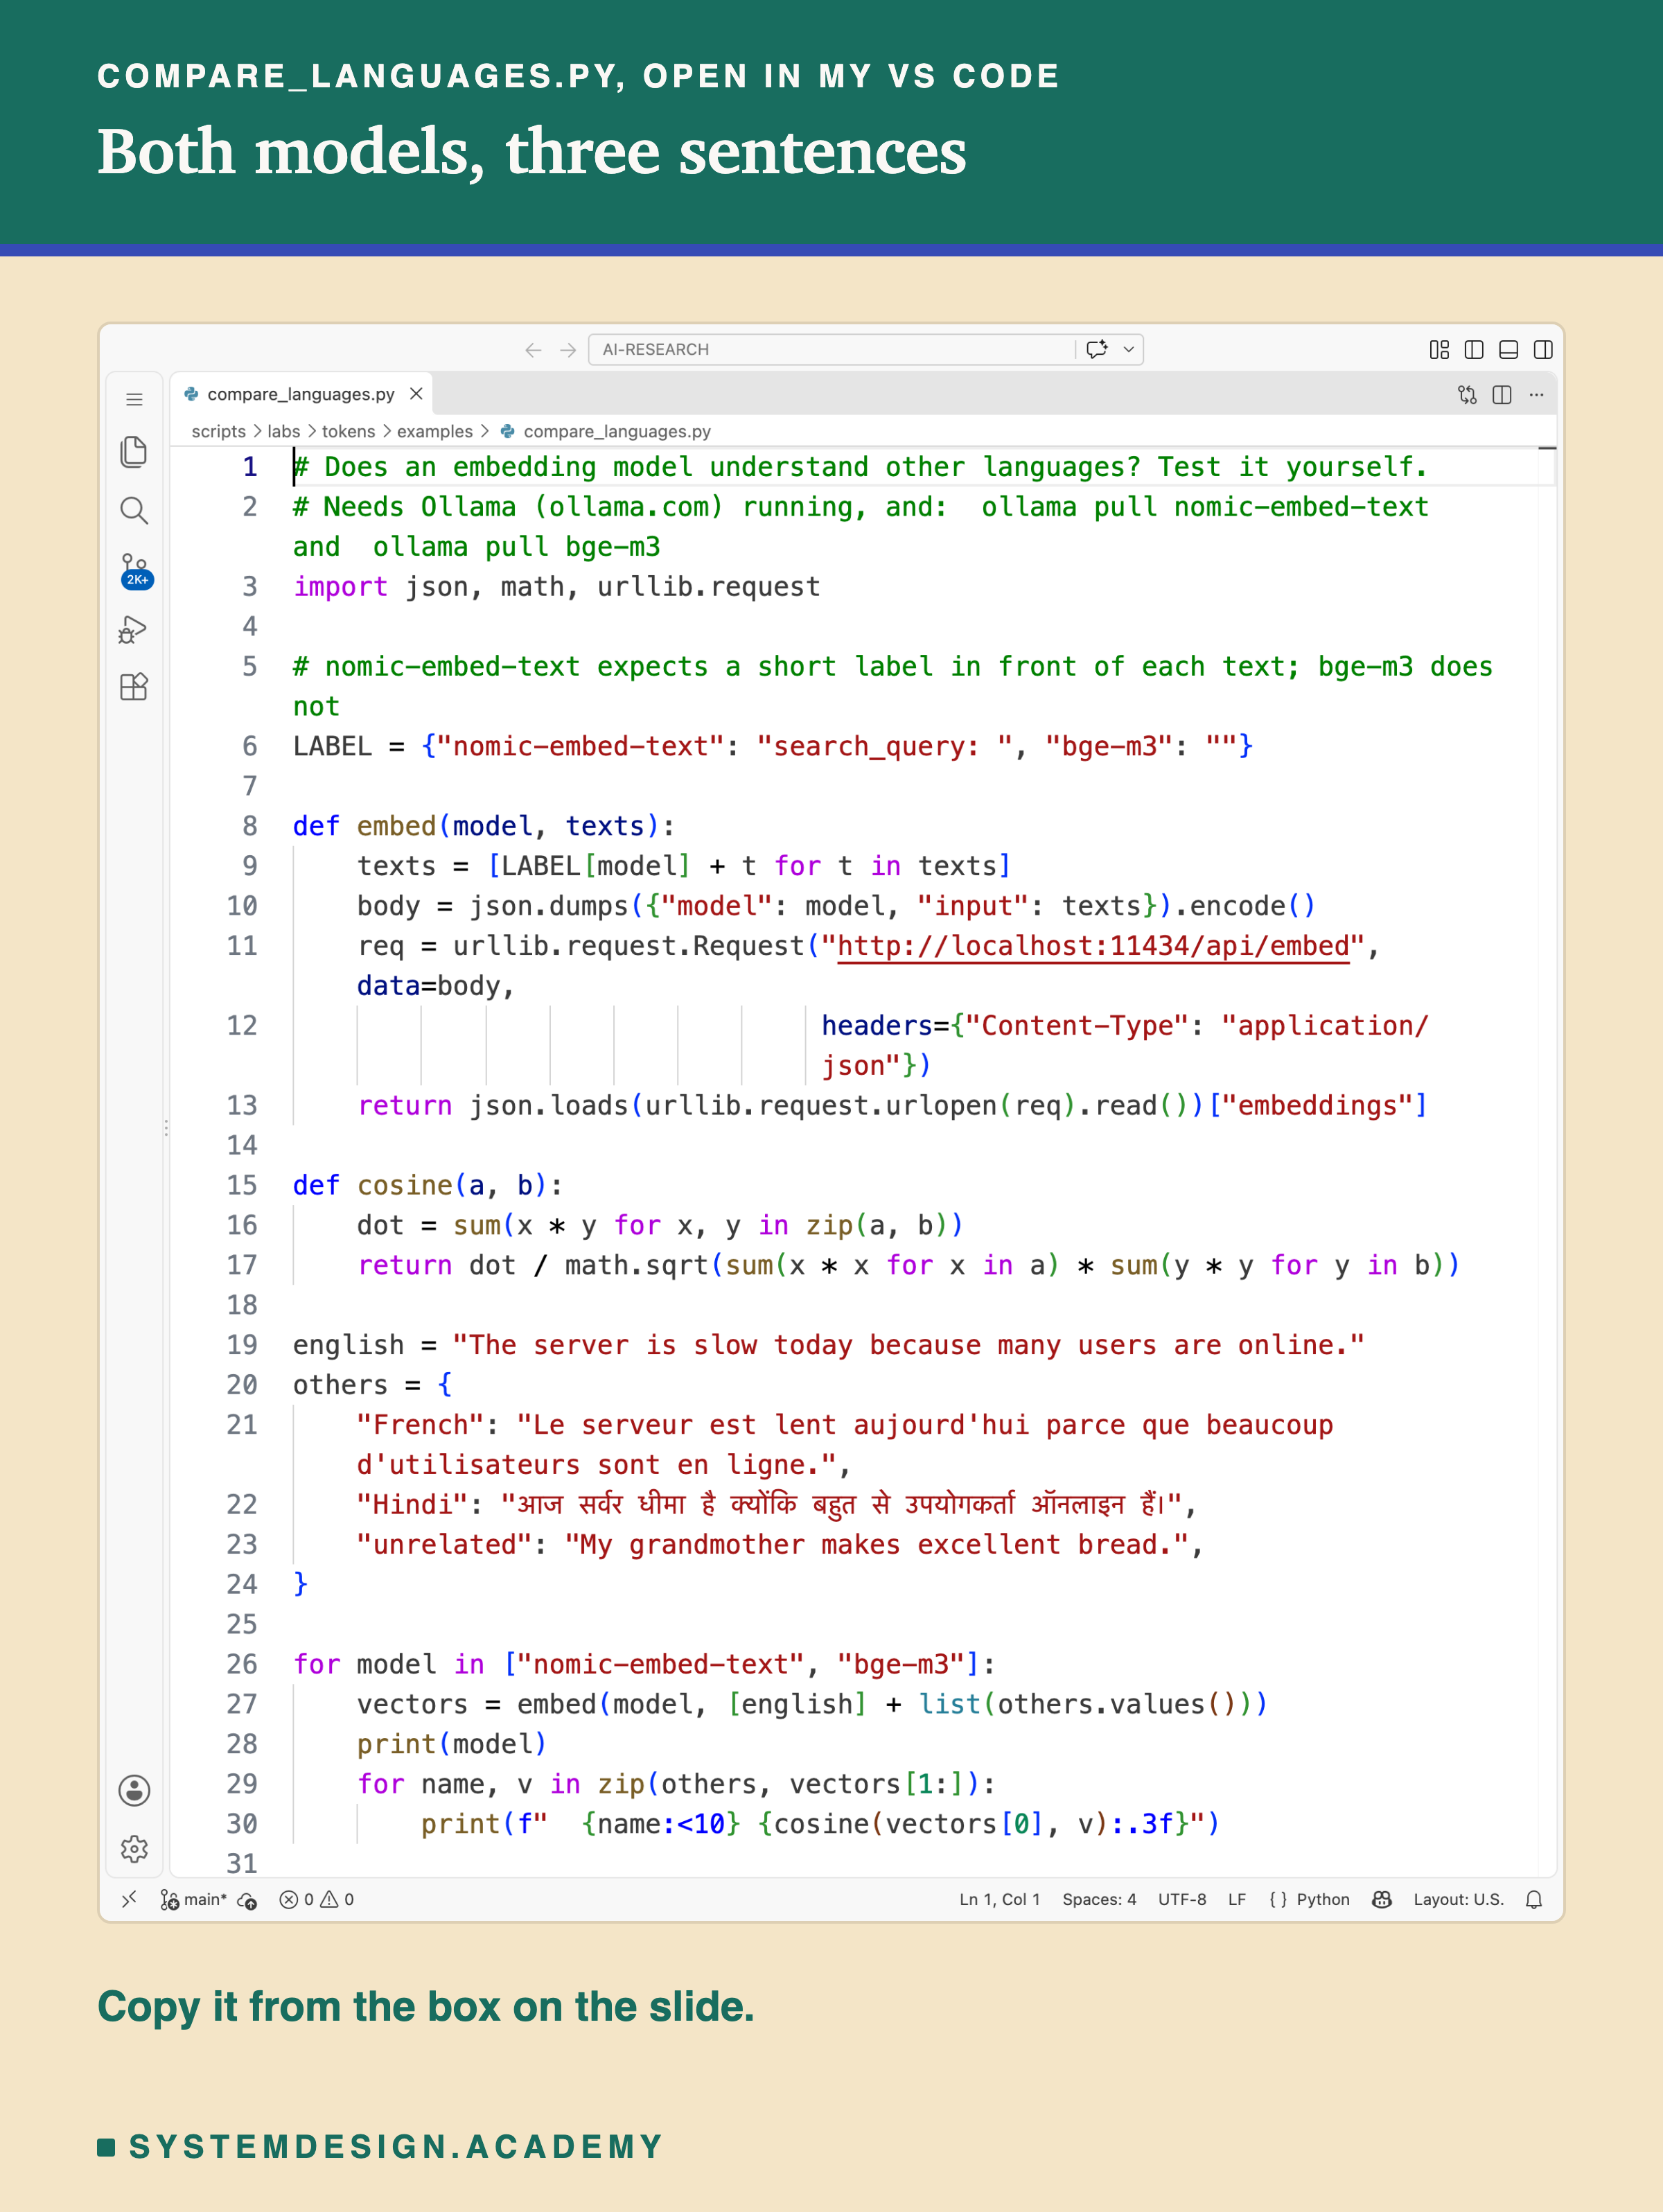Screen dimensions: 1663x2212
Task: Split the editor to the right
Action: (1502, 395)
